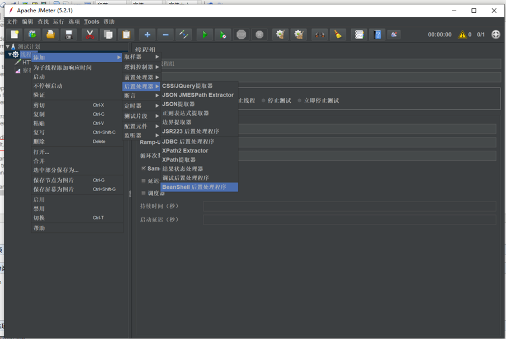Open the Function Helper list icon
This screenshot has width=506, height=339.
pyautogui.click(x=359, y=35)
